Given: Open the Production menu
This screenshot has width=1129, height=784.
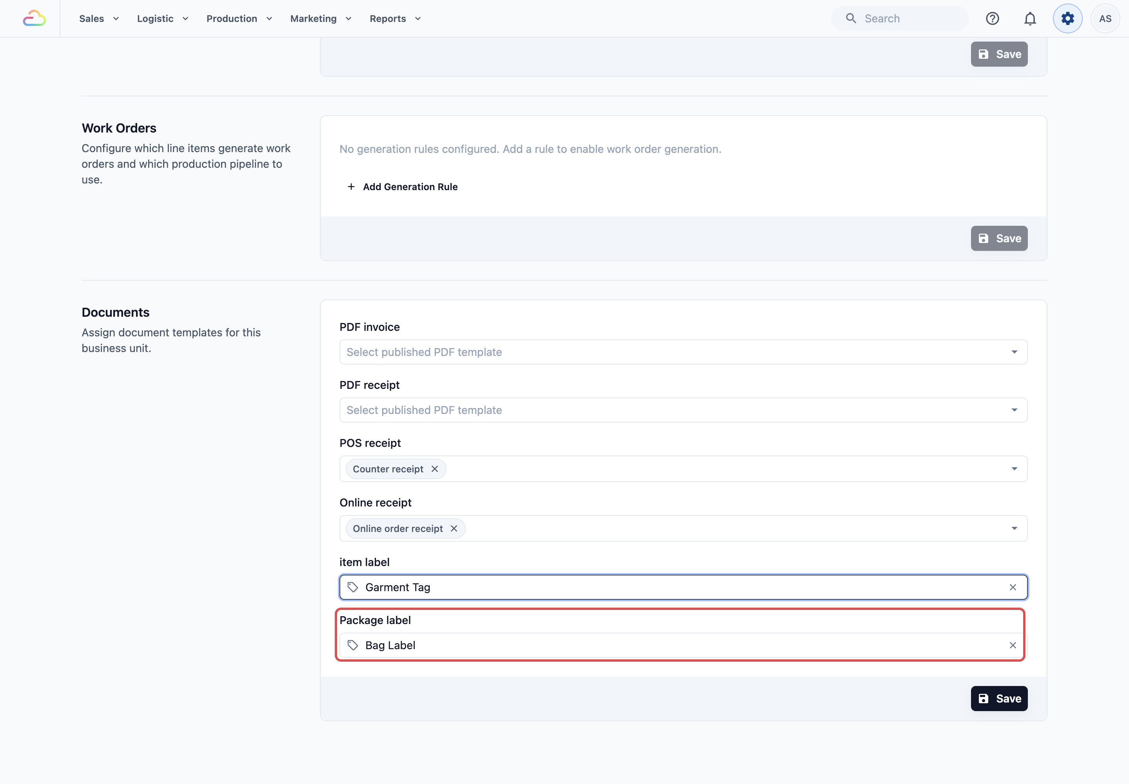Looking at the screenshot, I should [239, 18].
